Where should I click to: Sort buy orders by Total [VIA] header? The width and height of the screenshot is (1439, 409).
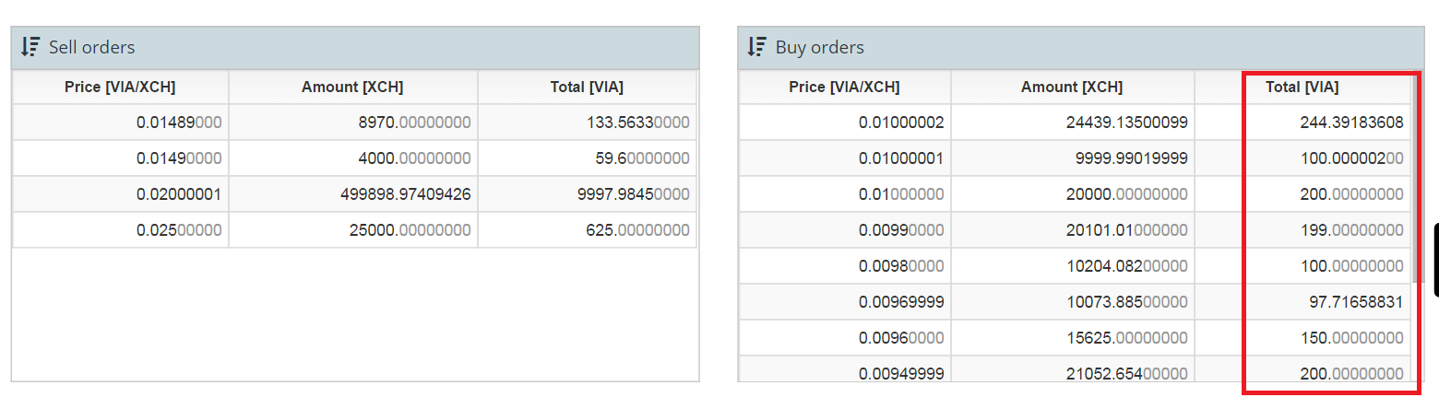[1302, 88]
